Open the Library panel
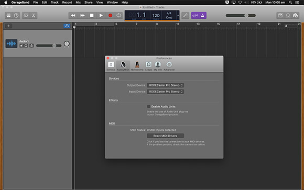 [x=8, y=16]
